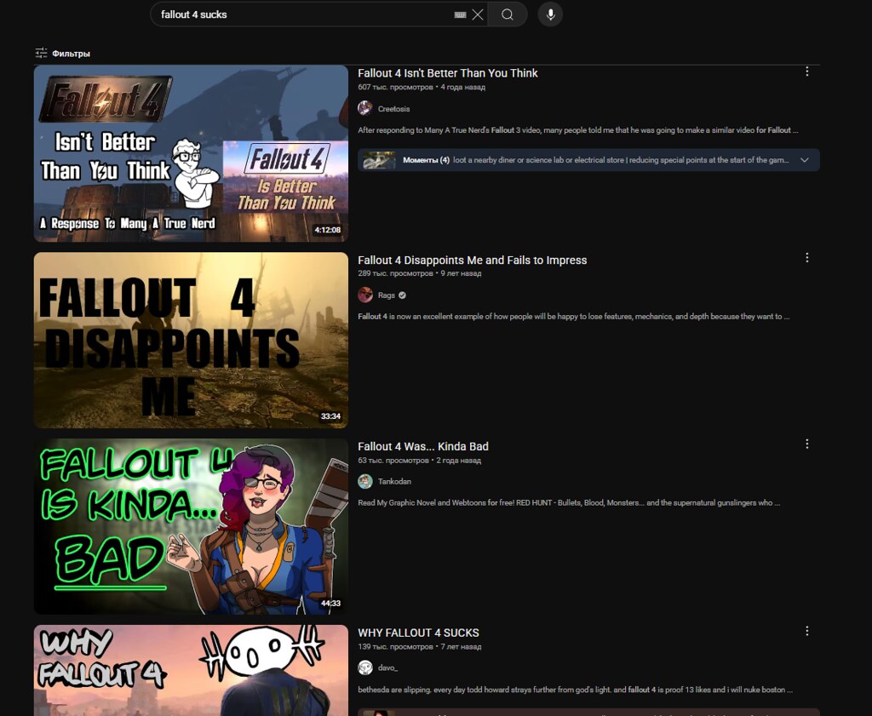Click the 33:34 duration badge
The height and width of the screenshot is (716, 872).
330,416
